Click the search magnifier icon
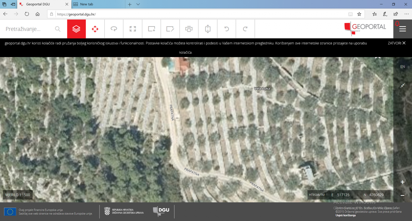Viewport: 412px width, 221px height. pyautogui.click(x=58, y=29)
